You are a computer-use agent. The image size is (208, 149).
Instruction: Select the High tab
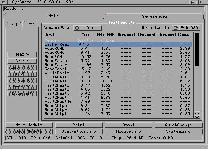point(13,24)
